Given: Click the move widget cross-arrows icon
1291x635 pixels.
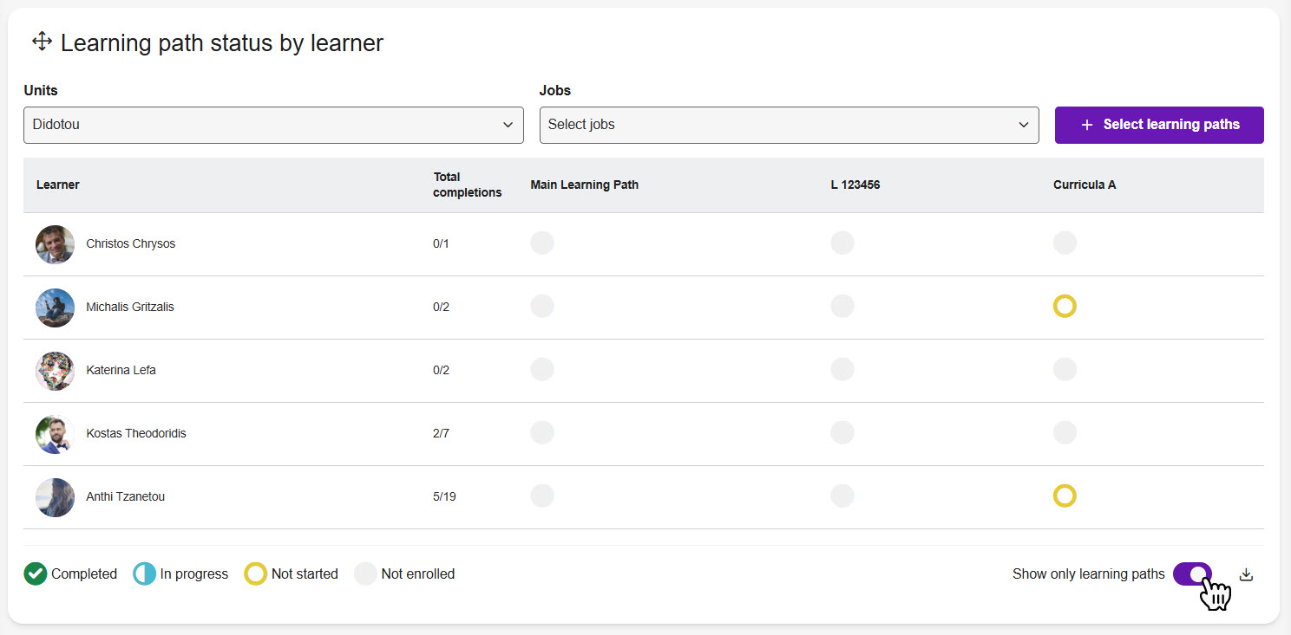Looking at the screenshot, I should (x=42, y=42).
